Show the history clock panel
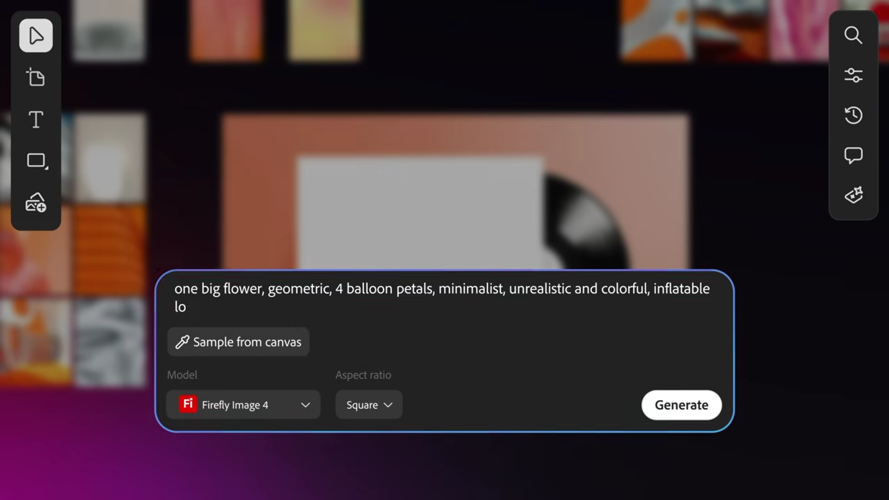889x500 pixels. [x=853, y=115]
